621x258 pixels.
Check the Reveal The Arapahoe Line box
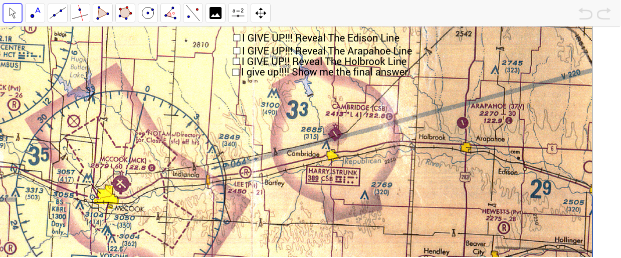[x=237, y=51]
